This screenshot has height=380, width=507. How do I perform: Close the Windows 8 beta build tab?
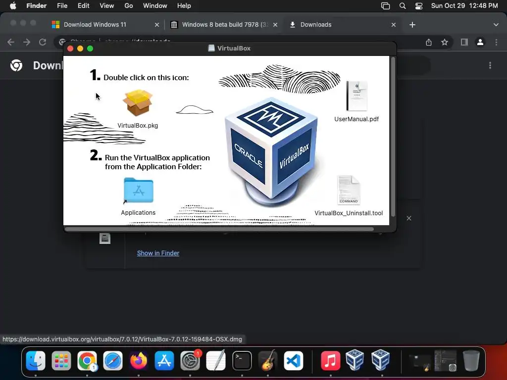click(275, 25)
